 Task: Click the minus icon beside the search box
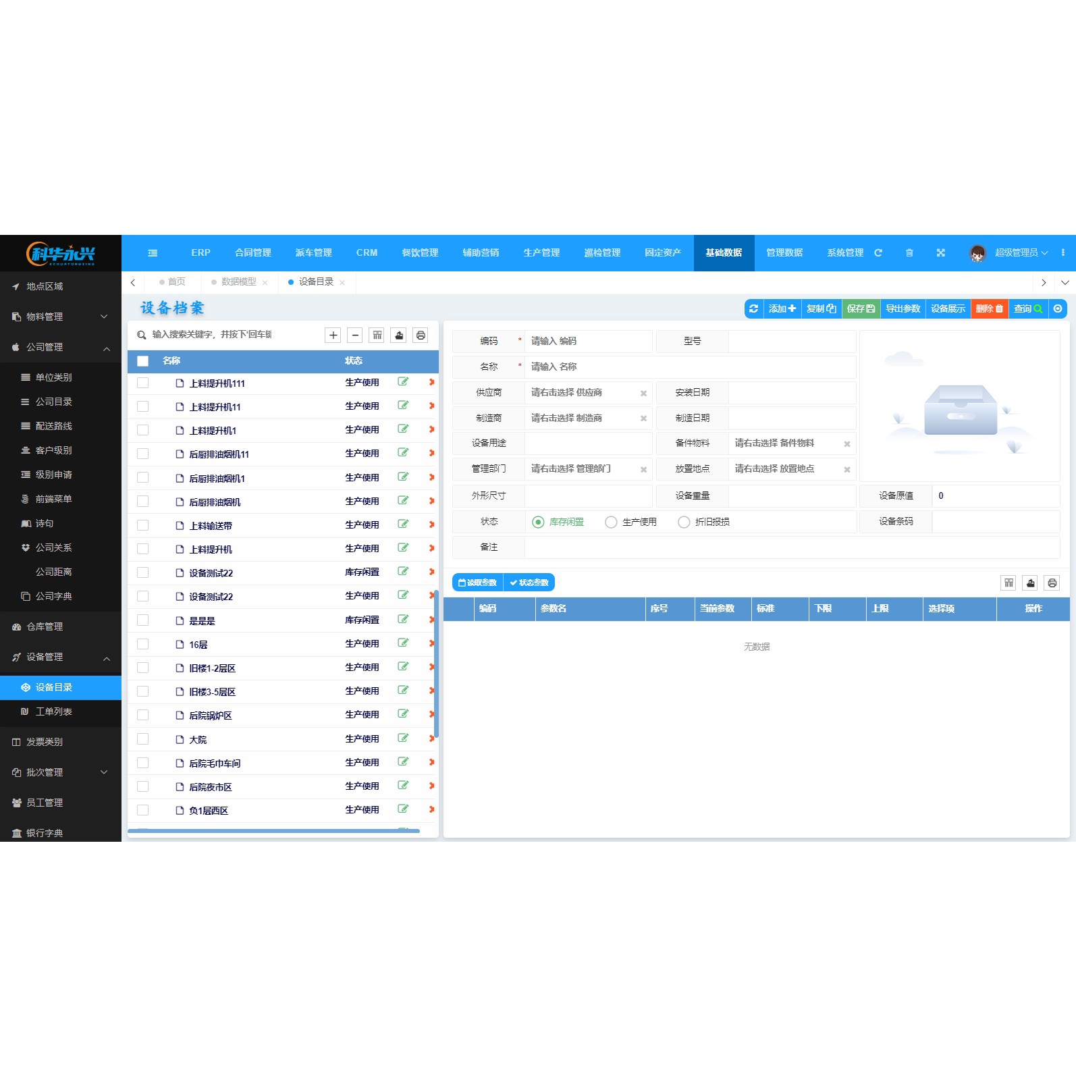[x=355, y=335]
